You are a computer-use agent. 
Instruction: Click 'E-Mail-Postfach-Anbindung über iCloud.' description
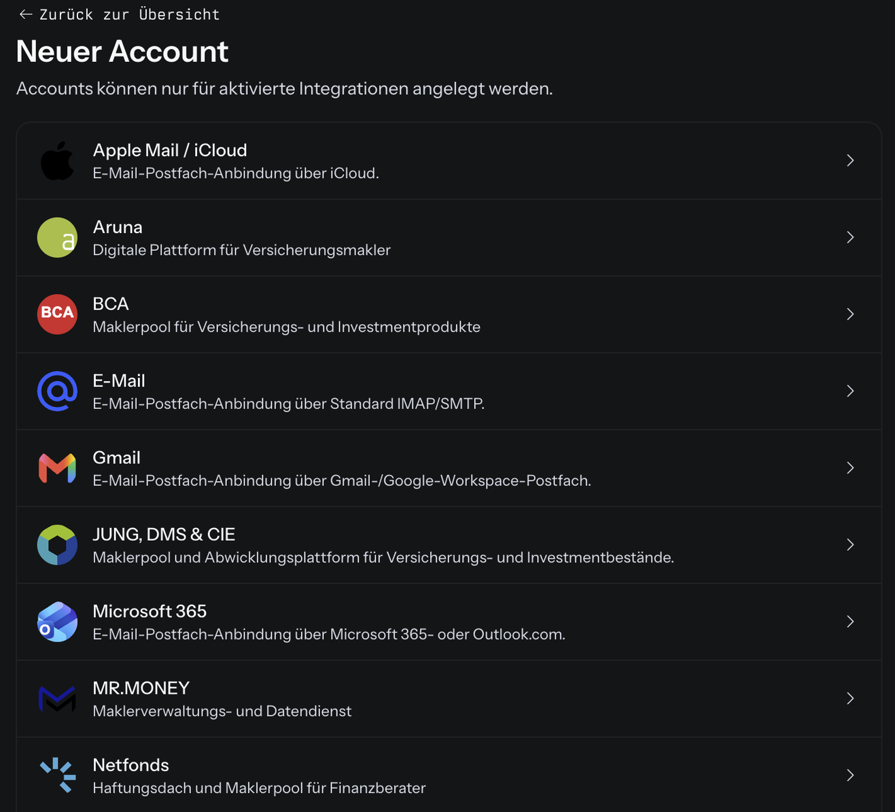236,173
